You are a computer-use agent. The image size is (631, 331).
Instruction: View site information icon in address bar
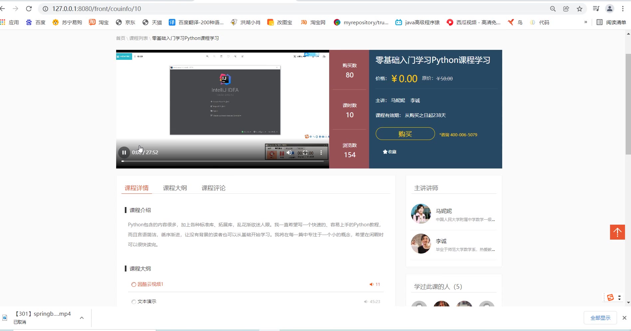46,9
